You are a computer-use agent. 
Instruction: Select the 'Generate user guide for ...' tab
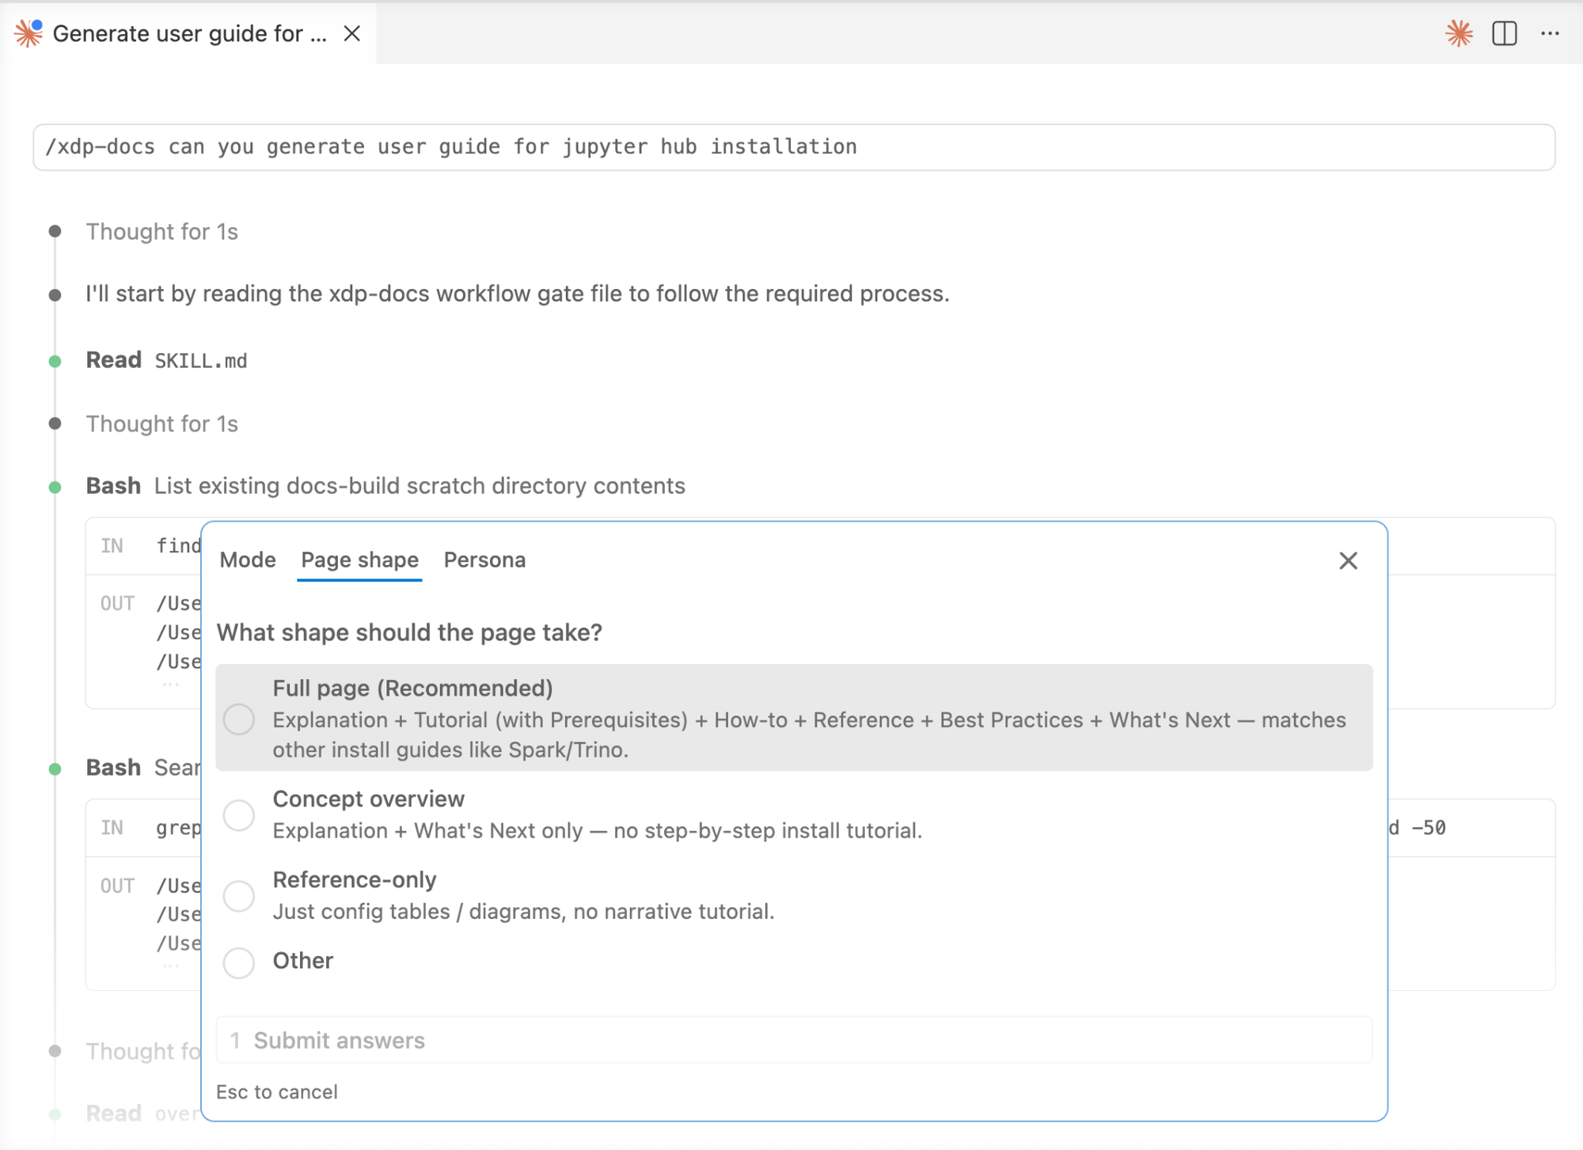coord(188,33)
